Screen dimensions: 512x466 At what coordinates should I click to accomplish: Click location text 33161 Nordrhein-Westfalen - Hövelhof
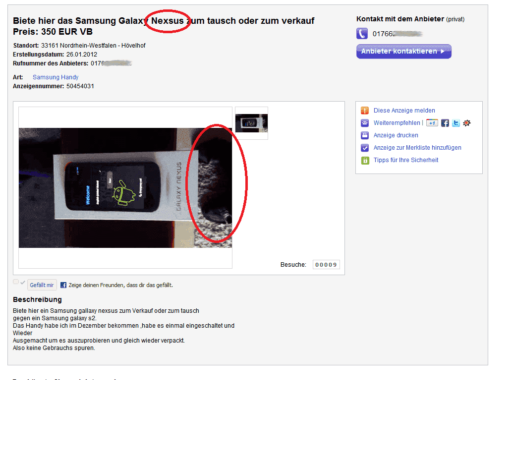93,46
